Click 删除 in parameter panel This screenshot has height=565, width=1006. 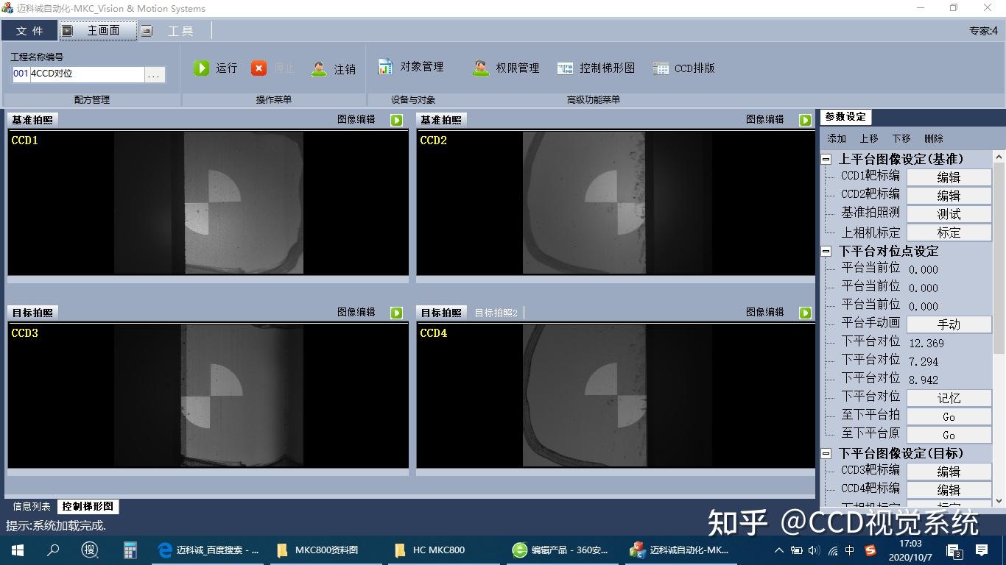(934, 138)
